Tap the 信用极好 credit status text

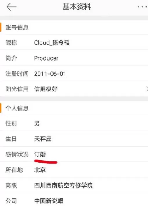click(46, 89)
